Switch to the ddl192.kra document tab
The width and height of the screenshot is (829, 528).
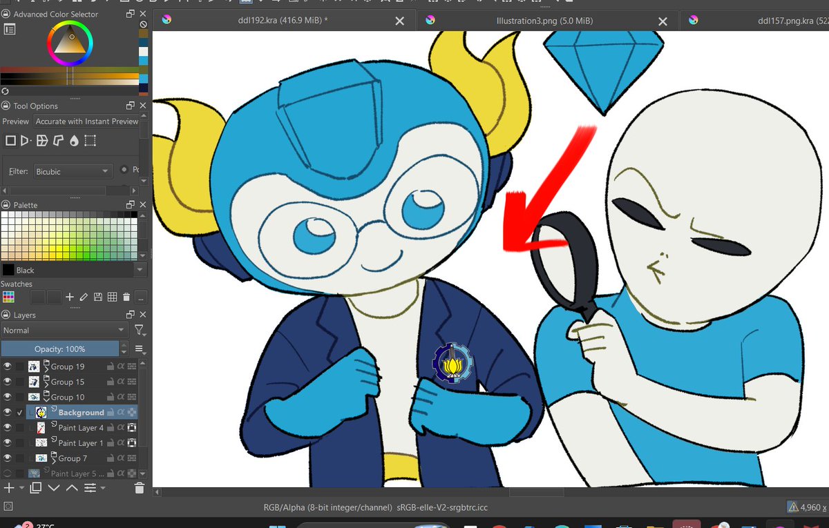tap(283, 21)
